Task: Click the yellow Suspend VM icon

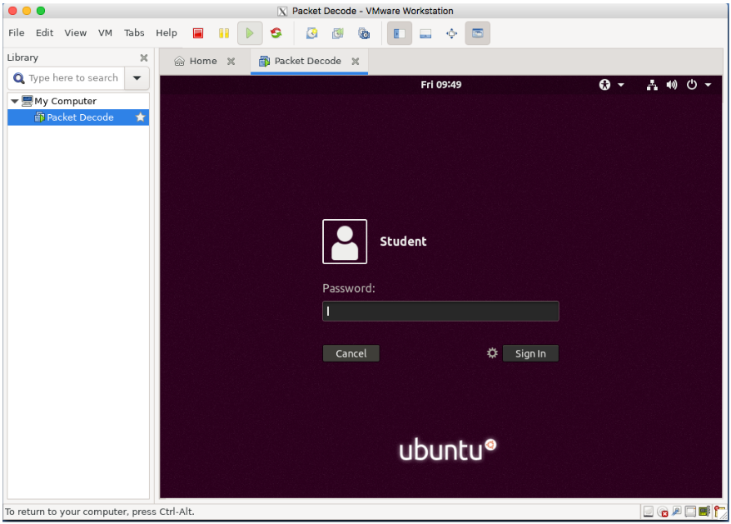Action: tap(224, 33)
